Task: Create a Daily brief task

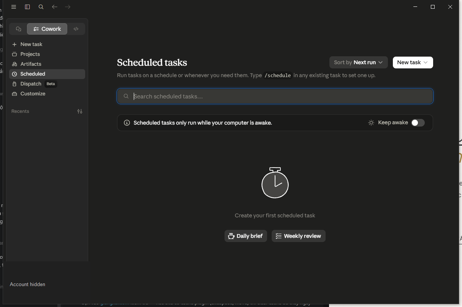Action: click(246, 236)
